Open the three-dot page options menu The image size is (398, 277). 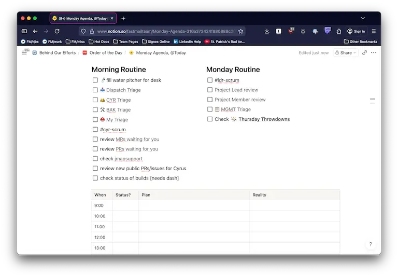374,52
